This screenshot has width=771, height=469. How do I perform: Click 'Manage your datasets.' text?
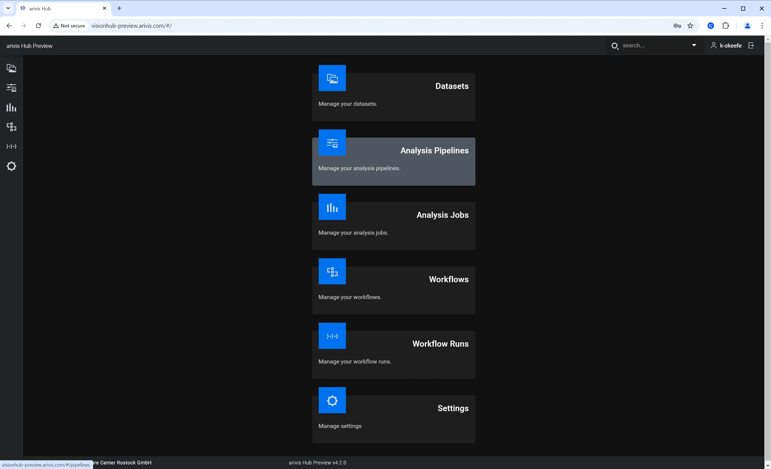point(348,104)
